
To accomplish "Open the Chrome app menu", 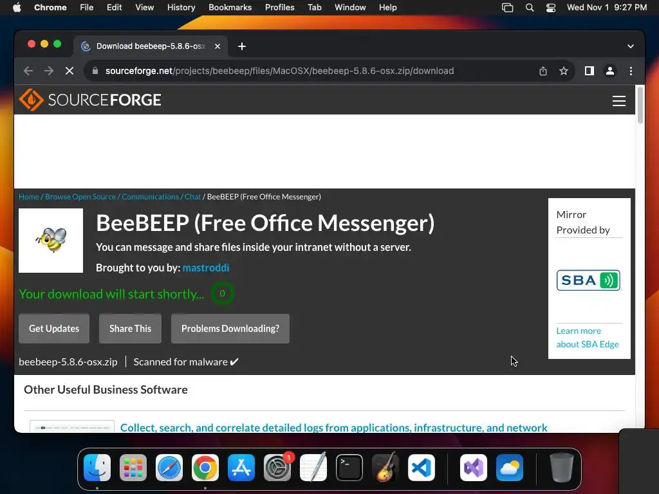I will [50, 8].
